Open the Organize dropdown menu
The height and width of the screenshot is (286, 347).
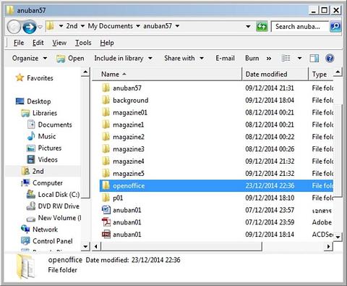pos(30,58)
